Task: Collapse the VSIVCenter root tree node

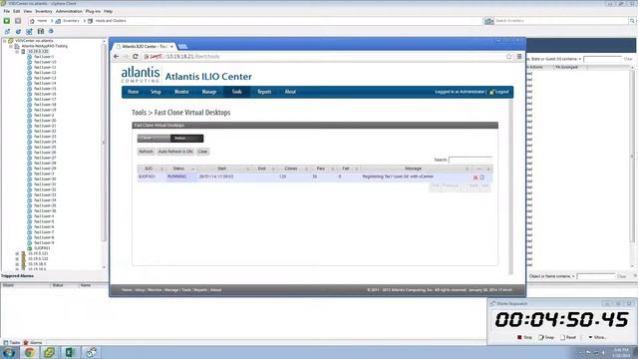Action: (4, 41)
